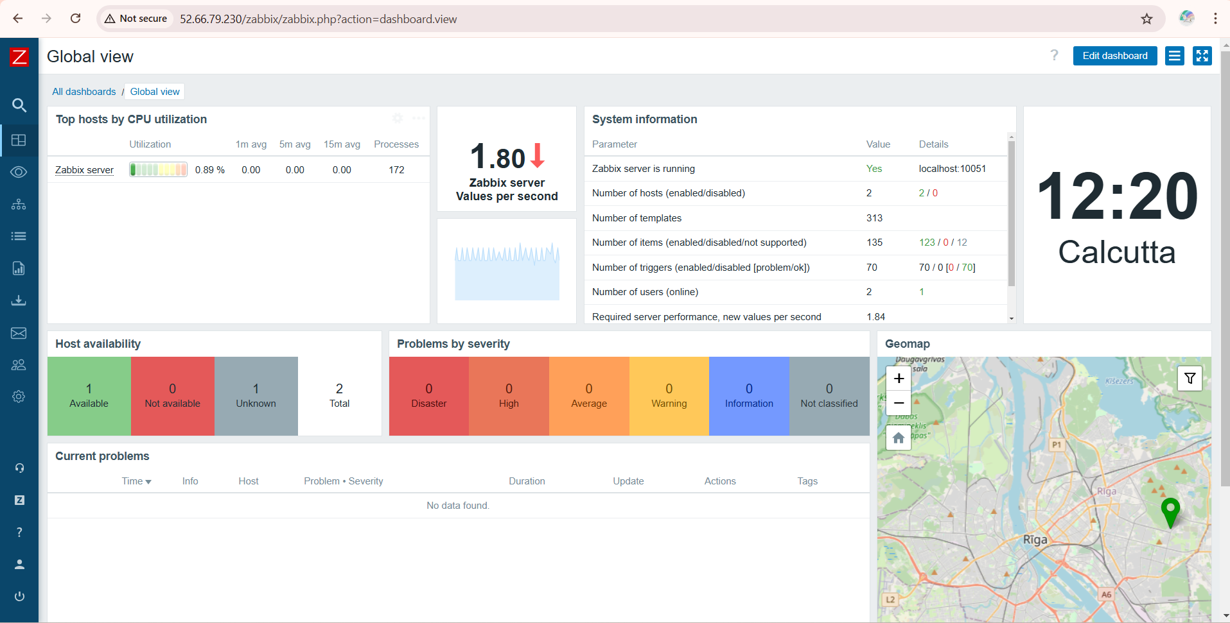The image size is (1230, 623).
Task: Open the Monitoring eye icon in sidebar
Action: point(19,171)
